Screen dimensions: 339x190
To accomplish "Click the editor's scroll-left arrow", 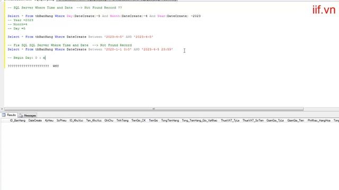I will 2,109.
